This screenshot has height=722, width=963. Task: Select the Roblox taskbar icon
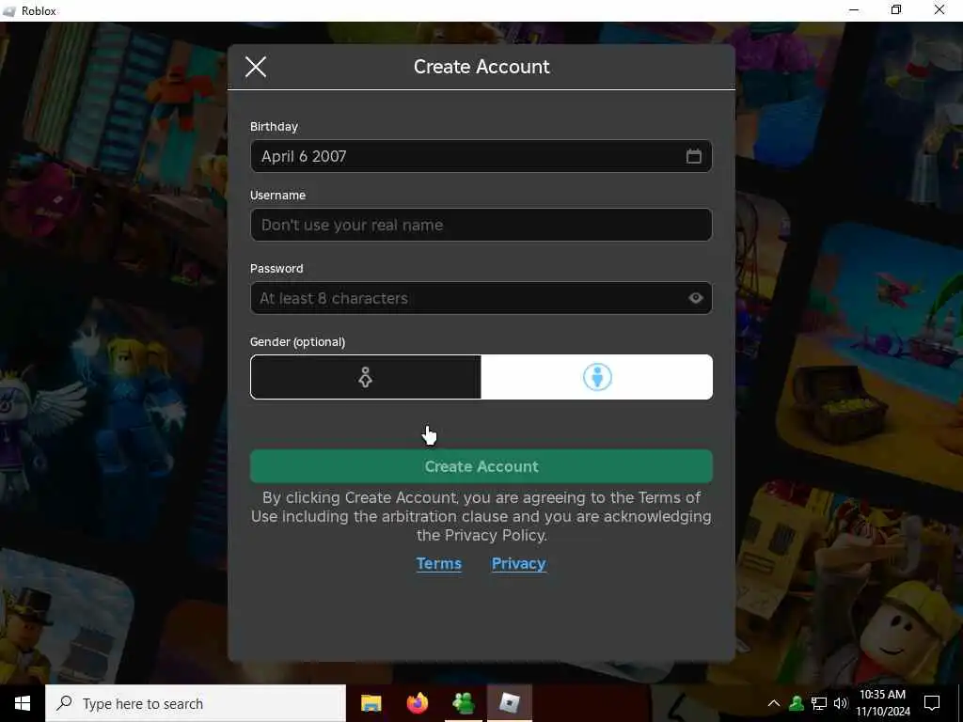click(x=509, y=703)
